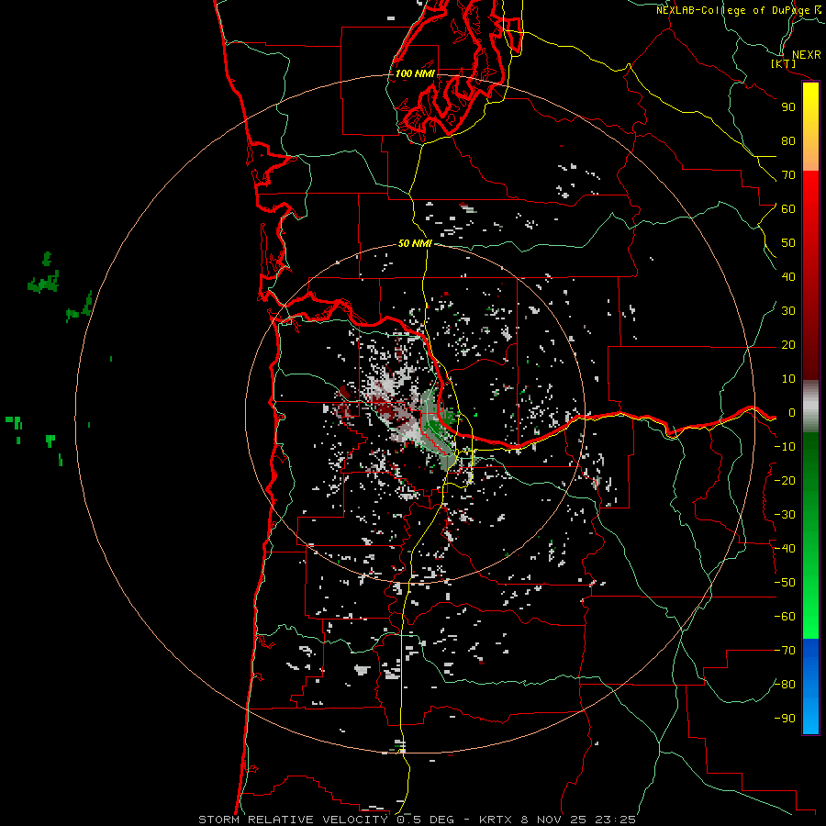Click the 30 value on the velocity scale
Screen dimensions: 826x826
tap(788, 311)
